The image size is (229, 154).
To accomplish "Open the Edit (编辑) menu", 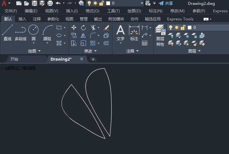I will (x=31, y=11).
